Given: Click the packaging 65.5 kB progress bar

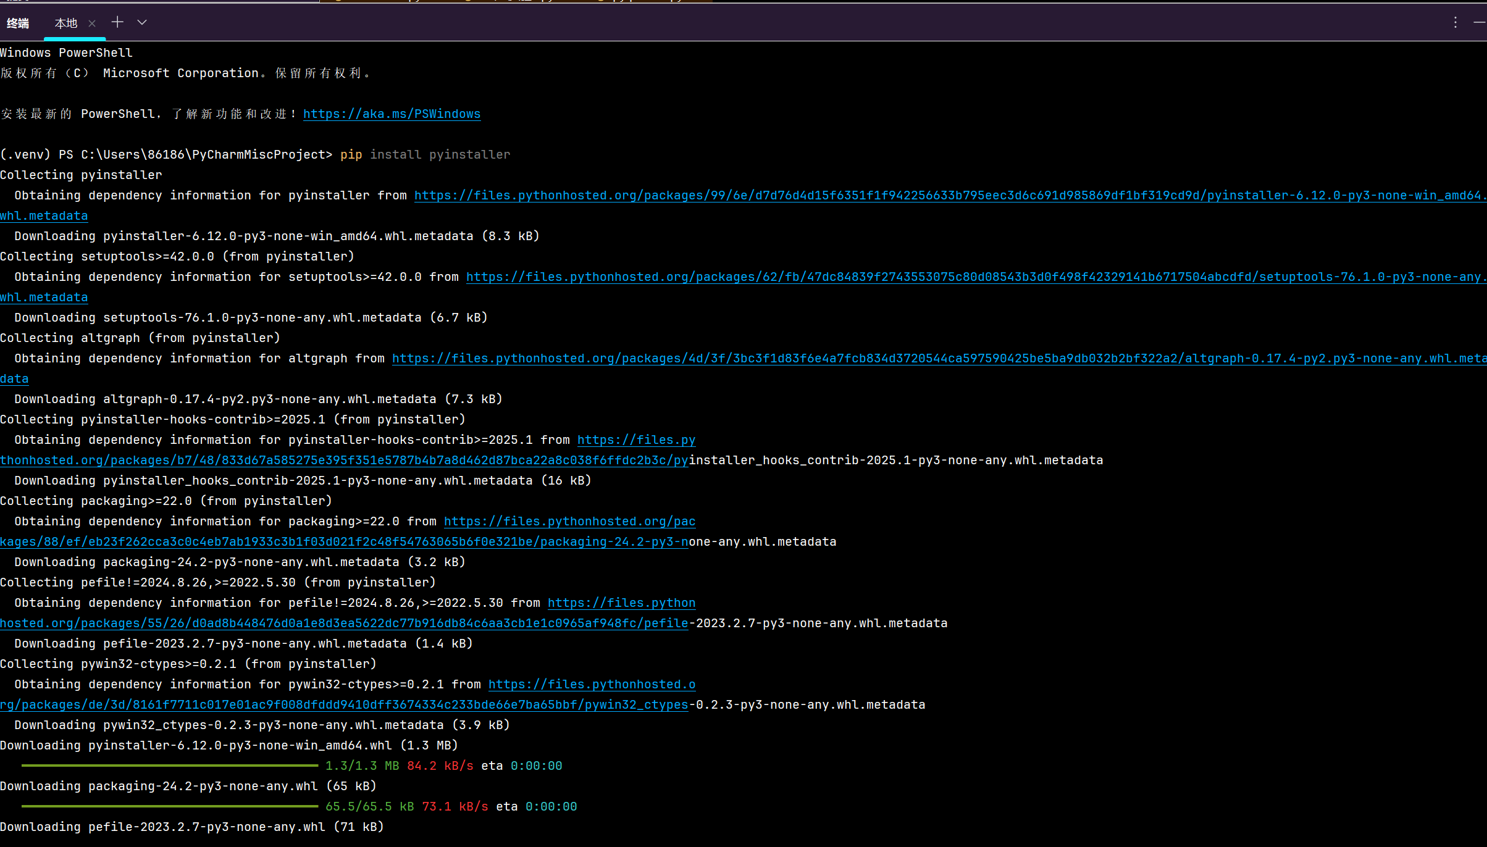Looking at the screenshot, I should 170,806.
